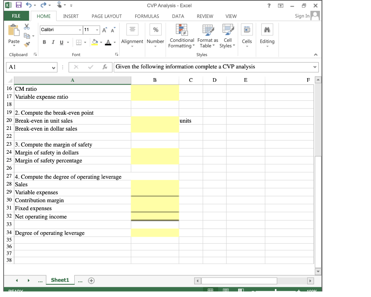Click the vertical scrollbar down arrow
The width and height of the screenshot is (371, 297).
[318, 271]
